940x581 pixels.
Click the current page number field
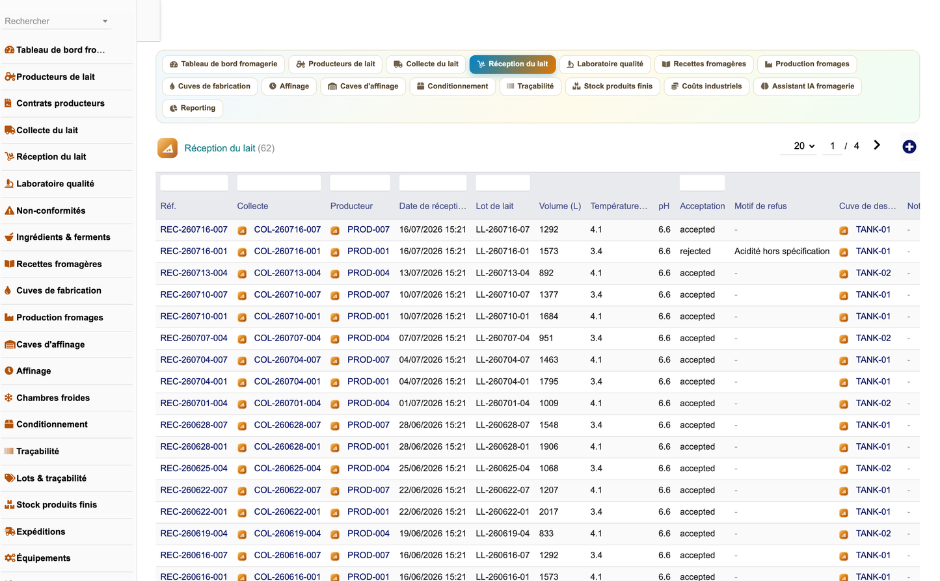(x=832, y=146)
